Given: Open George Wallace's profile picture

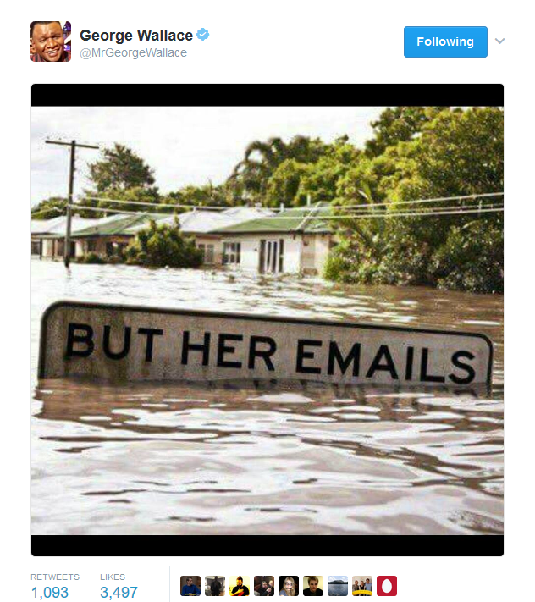Looking at the screenshot, I should tap(51, 41).
